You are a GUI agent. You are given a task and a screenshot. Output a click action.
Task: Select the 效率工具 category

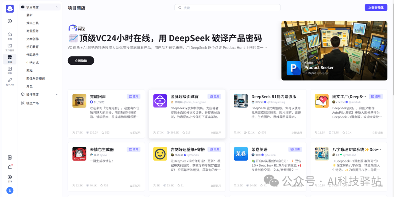coord(32,23)
